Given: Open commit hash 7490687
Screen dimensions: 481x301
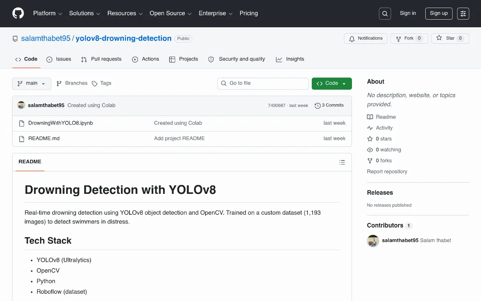Looking at the screenshot, I should pyautogui.click(x=277, y=106).
